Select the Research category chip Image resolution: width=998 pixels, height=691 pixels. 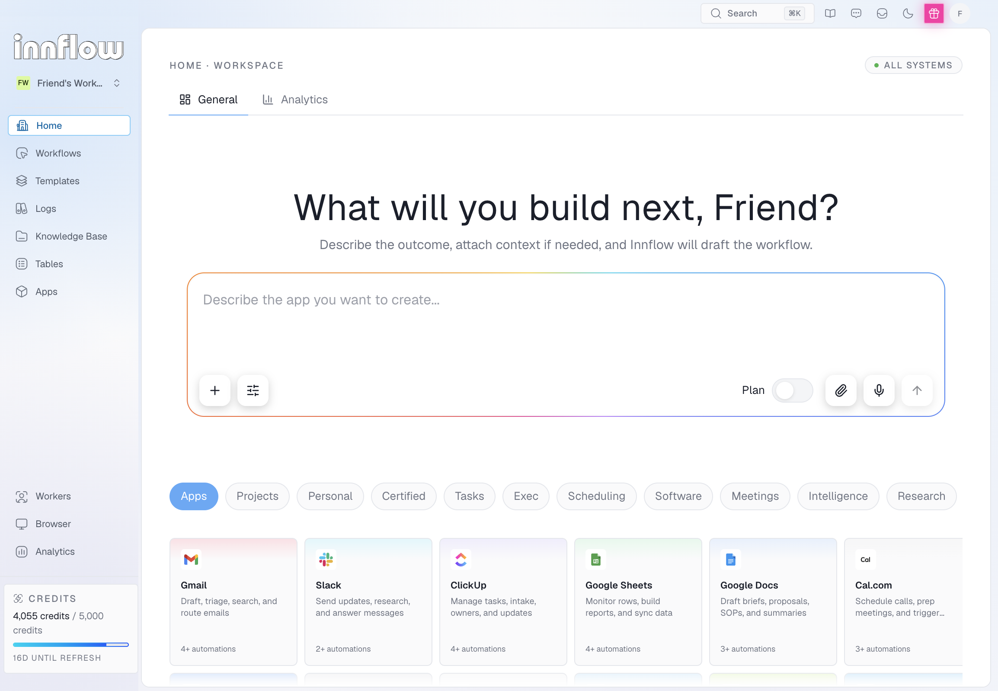(x=921, y=496)
